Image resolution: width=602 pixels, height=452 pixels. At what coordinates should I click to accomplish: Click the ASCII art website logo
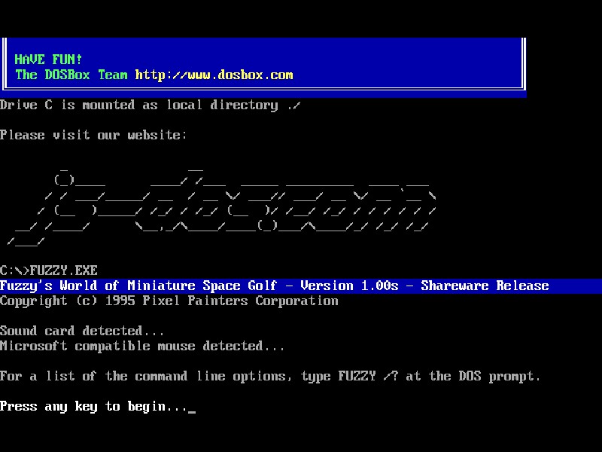pos(222,203)
